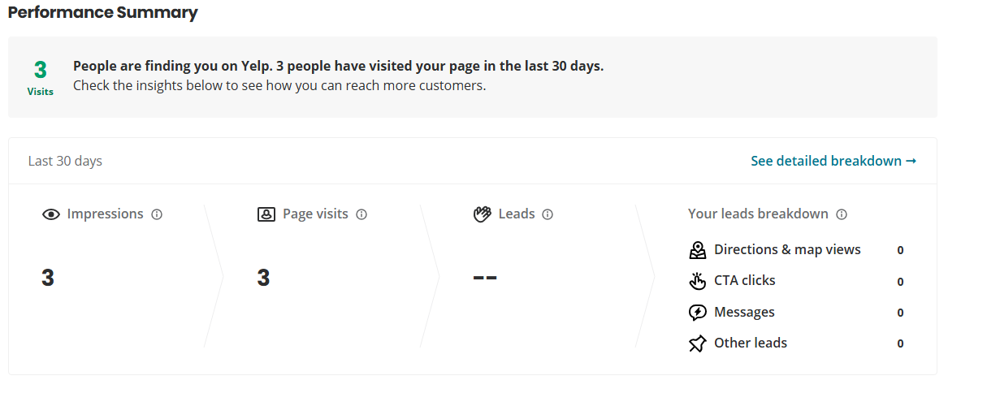
Task: Click the CTA clicks pointer icon
Action: point(697,281)
